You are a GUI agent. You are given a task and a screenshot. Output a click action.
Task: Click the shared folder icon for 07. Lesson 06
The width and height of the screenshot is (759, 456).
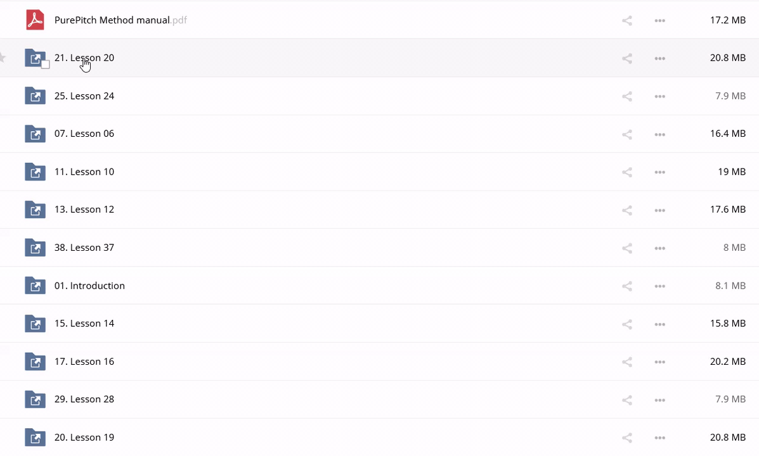35,134
